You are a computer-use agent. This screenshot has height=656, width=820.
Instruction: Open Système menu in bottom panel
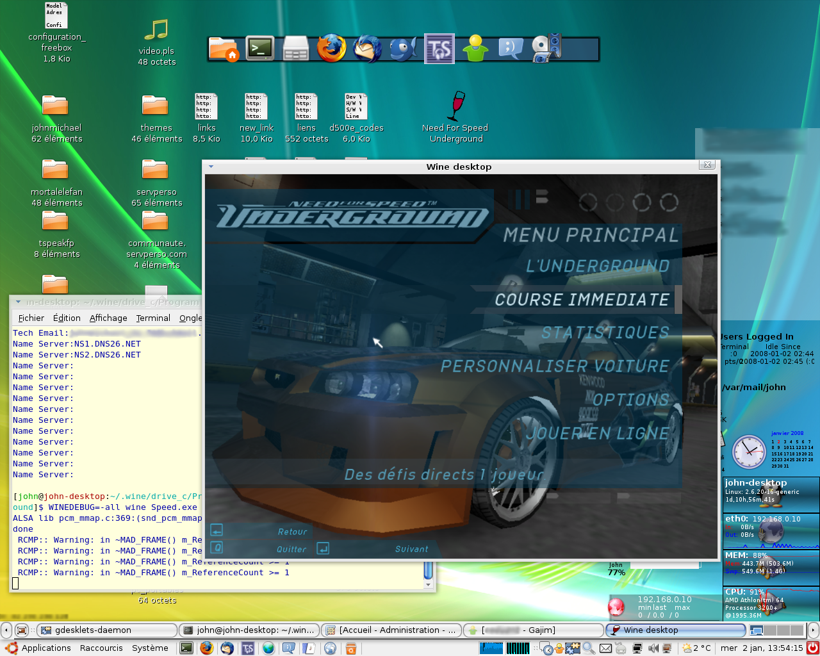click(x=150, y=648)
